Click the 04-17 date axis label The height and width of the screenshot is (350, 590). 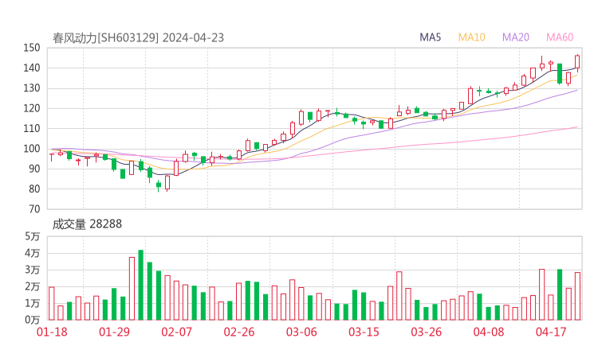(x=551, y=332)
